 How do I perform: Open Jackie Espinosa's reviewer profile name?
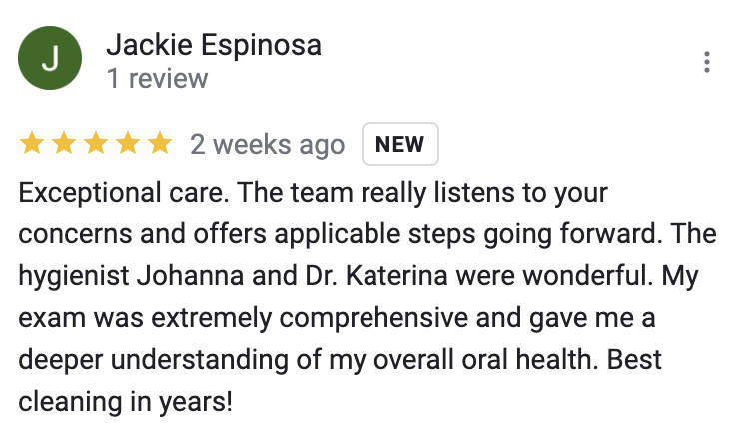tap(214, 45)
